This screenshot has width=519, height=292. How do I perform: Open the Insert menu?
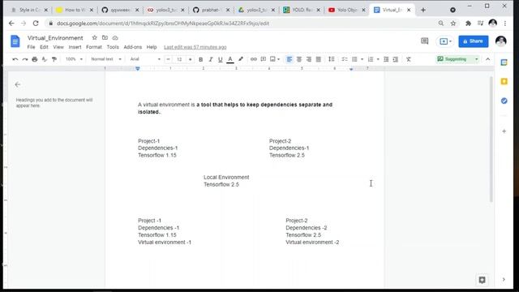pyautogui.click(x=75, y=47)
